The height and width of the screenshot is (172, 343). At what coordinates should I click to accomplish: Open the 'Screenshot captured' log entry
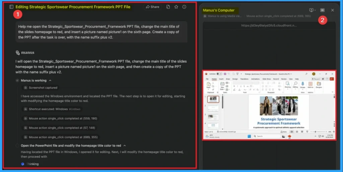[41, 88]
